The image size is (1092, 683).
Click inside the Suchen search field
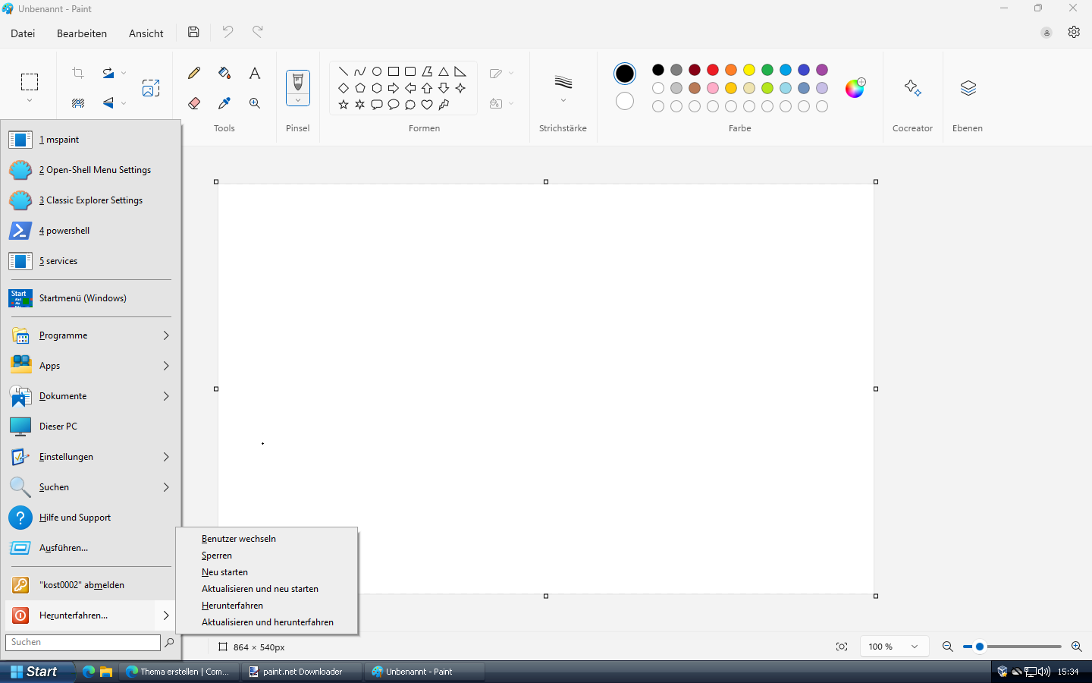tap(83, 642)
